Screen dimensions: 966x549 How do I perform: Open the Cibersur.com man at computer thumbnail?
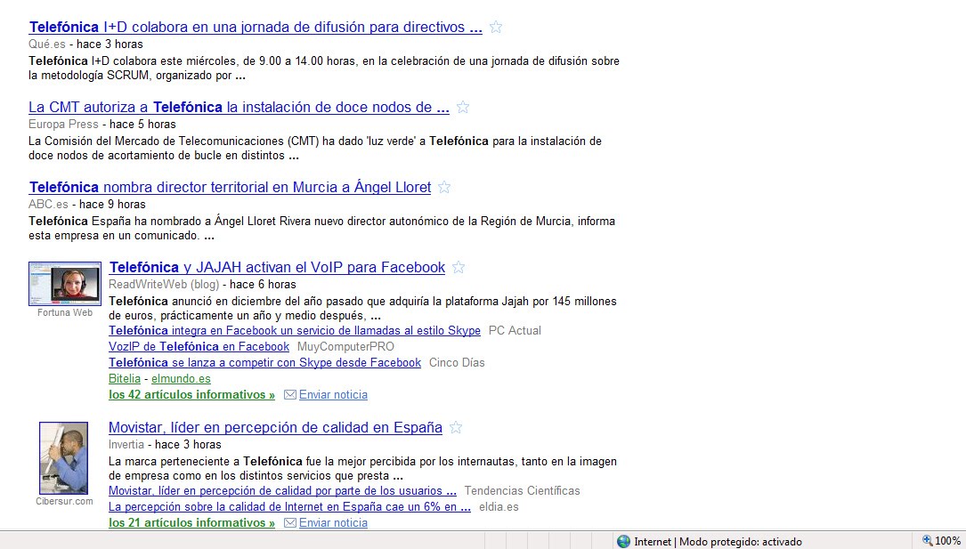pyautogui.click(x=63, y=458)
